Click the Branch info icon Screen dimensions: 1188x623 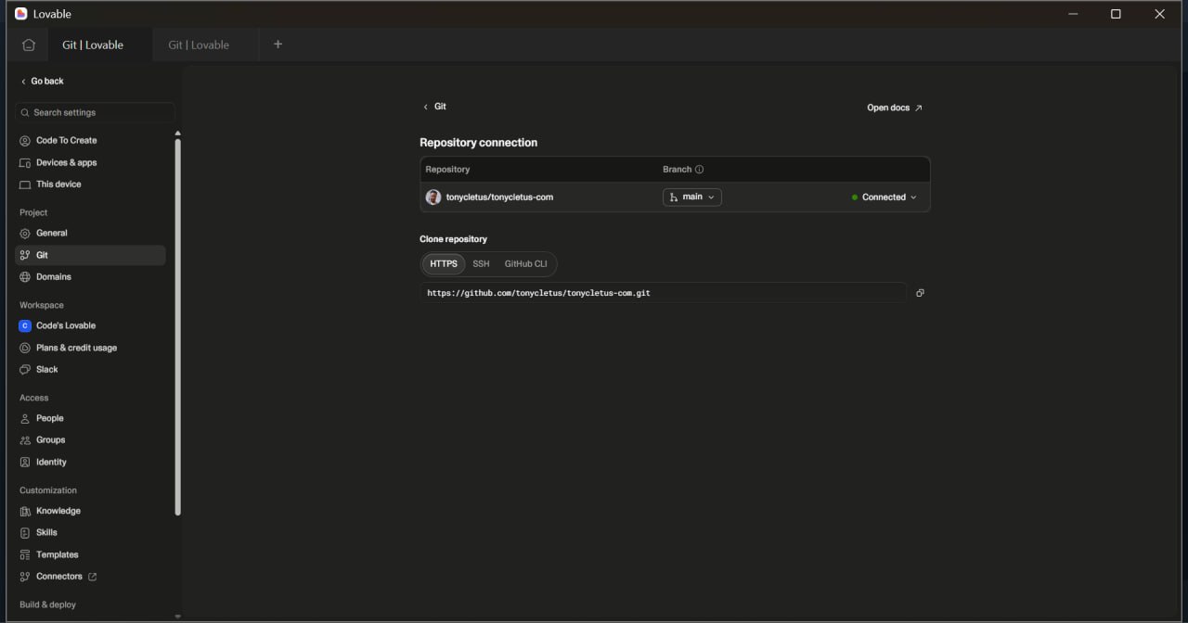700,170
